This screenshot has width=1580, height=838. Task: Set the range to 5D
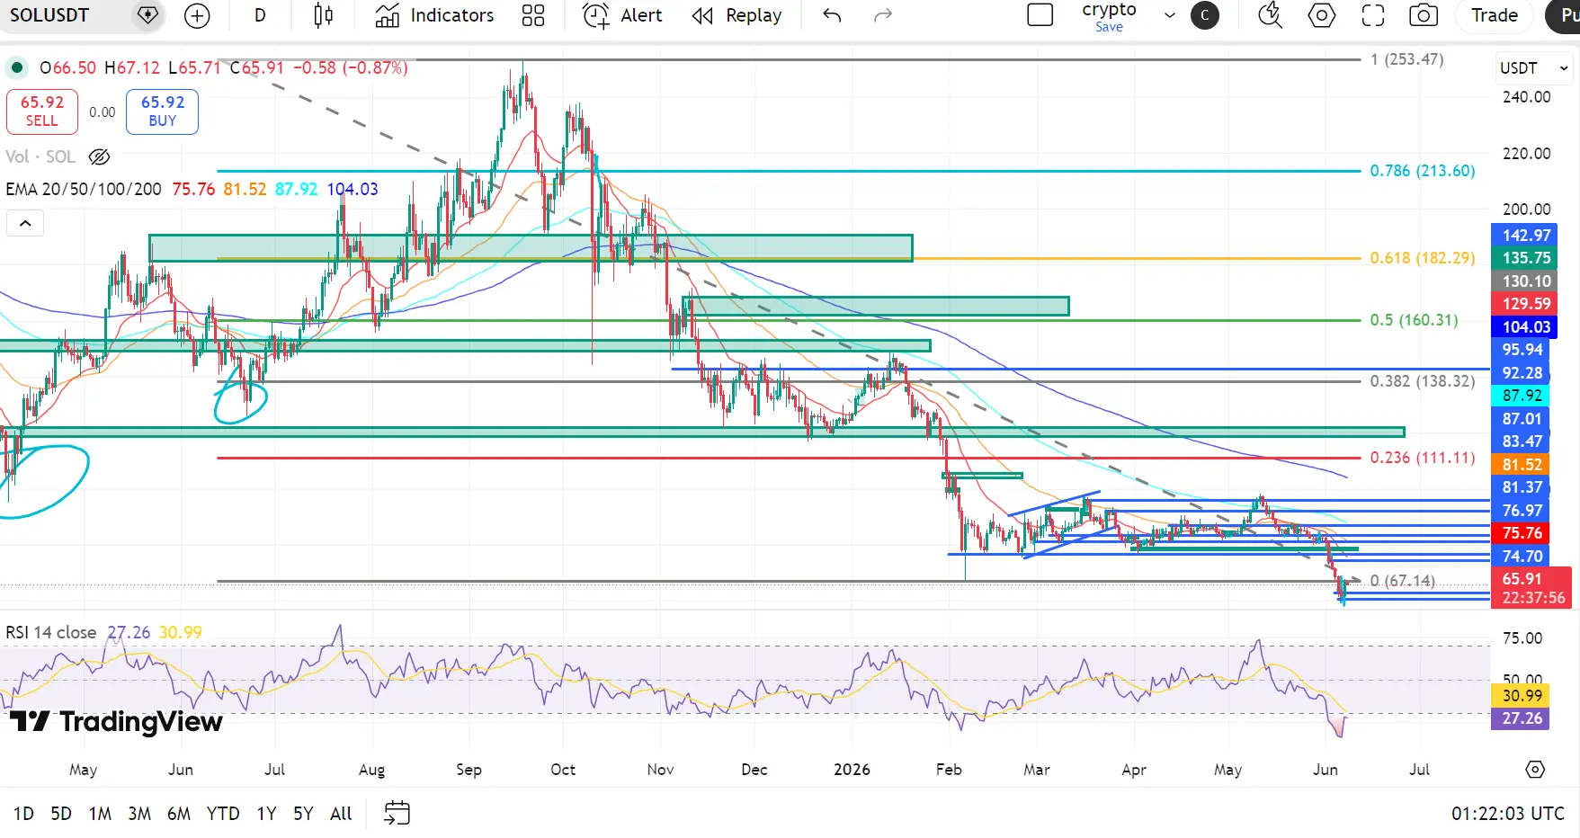61,814
